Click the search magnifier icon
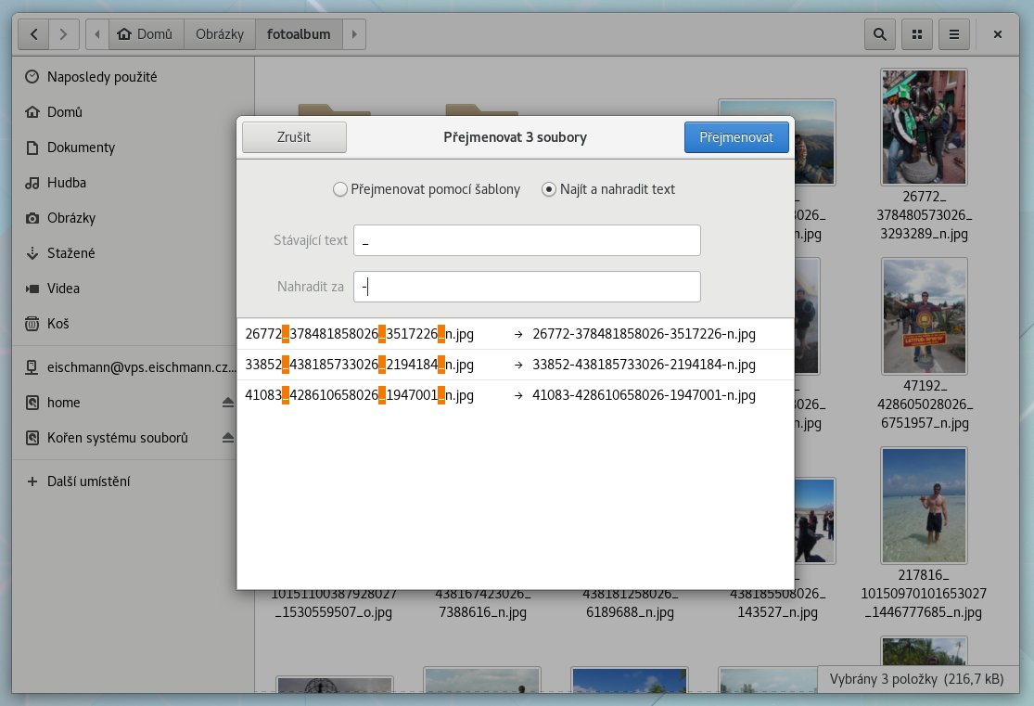This screenshot has width=1034, height=706. [x=879, y=34]
